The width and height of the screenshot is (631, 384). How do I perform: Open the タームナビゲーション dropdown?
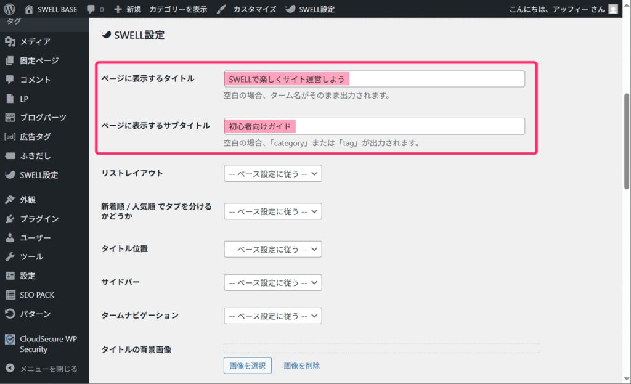point(273,316)
